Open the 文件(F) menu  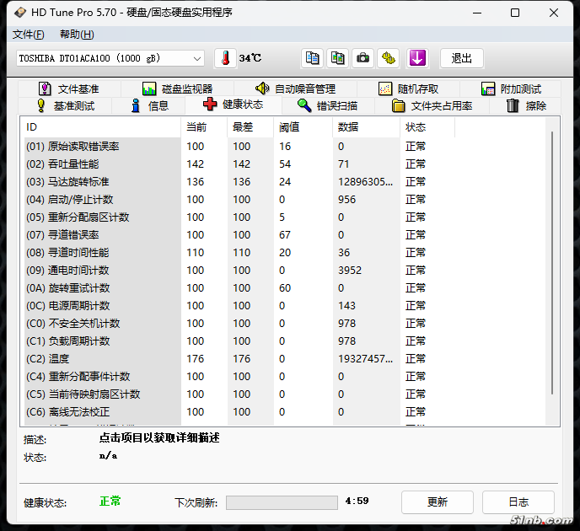(28, 35)
